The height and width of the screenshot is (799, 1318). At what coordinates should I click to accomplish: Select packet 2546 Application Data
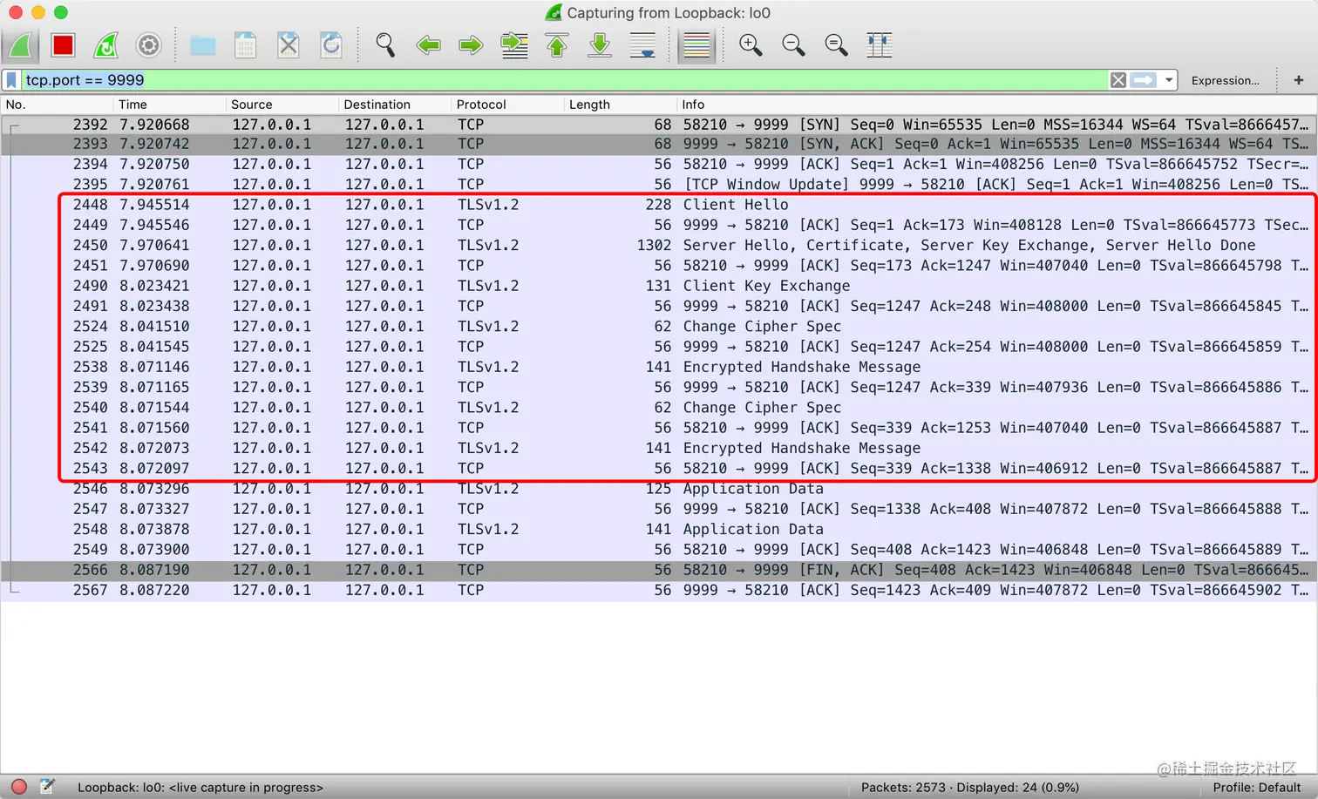coord(659,489)
